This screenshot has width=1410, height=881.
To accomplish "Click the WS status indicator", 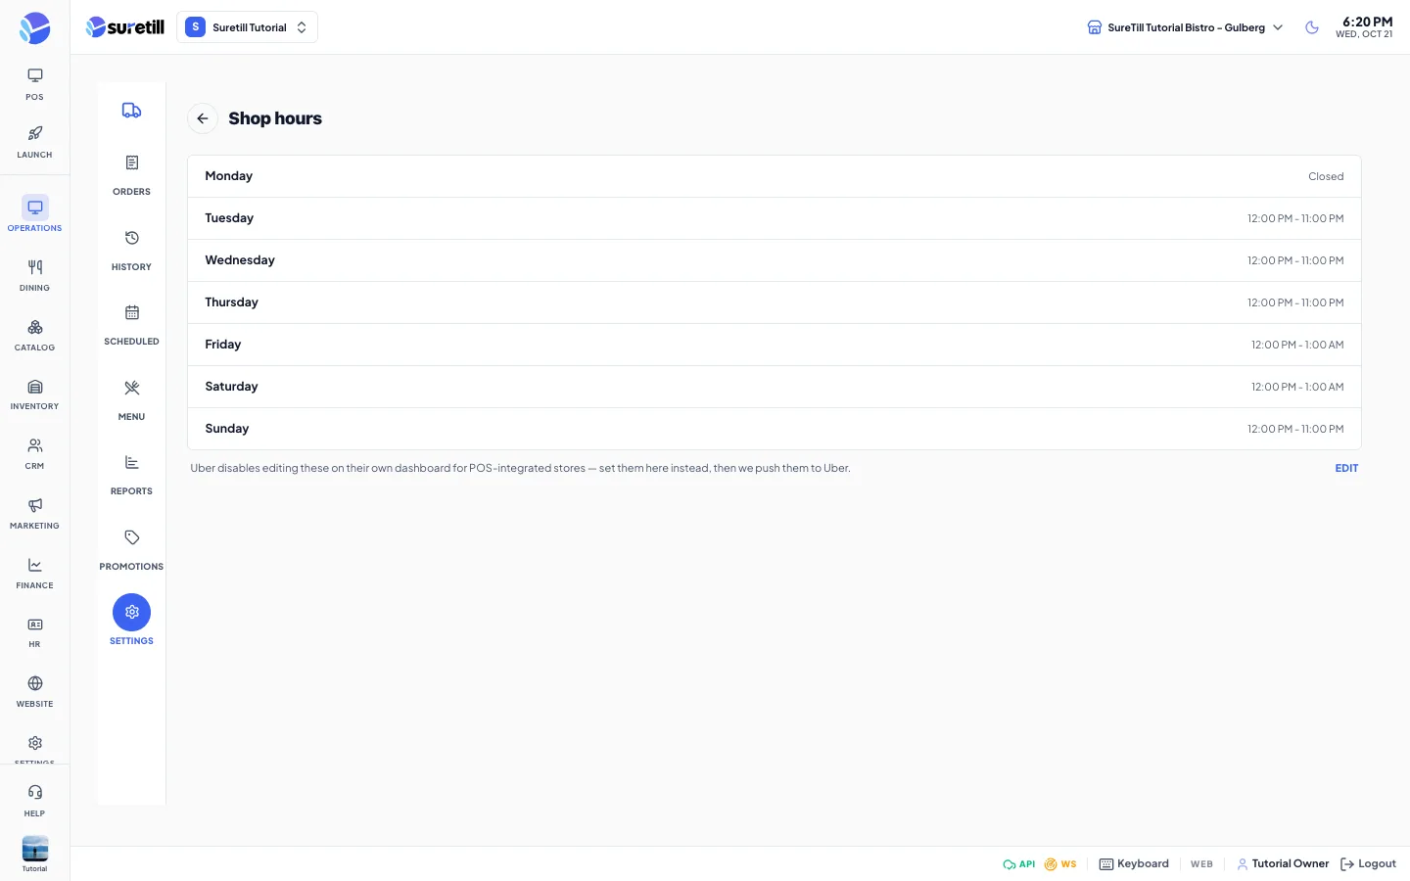I will (x=1060, y=864).
